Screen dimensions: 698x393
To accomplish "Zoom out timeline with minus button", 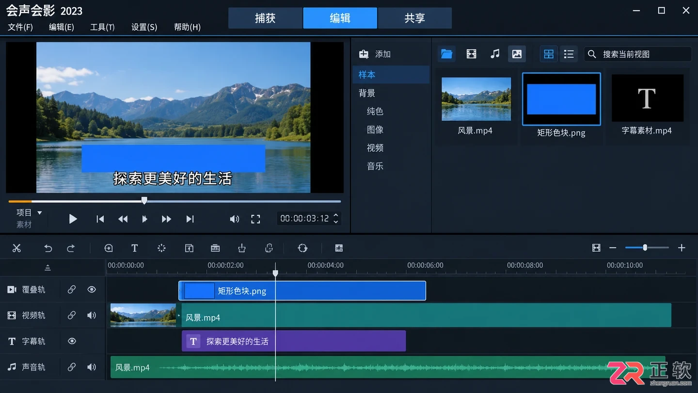I will pyautogui.click(x=613, y=248).
